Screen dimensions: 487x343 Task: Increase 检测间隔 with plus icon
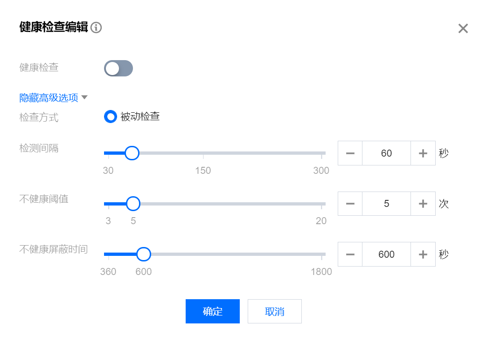click(x=423, y=153)
